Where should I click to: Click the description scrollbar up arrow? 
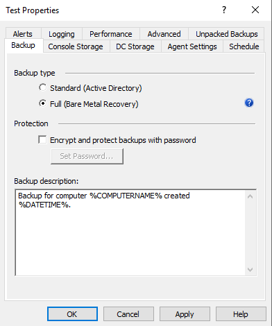[250, 196]
